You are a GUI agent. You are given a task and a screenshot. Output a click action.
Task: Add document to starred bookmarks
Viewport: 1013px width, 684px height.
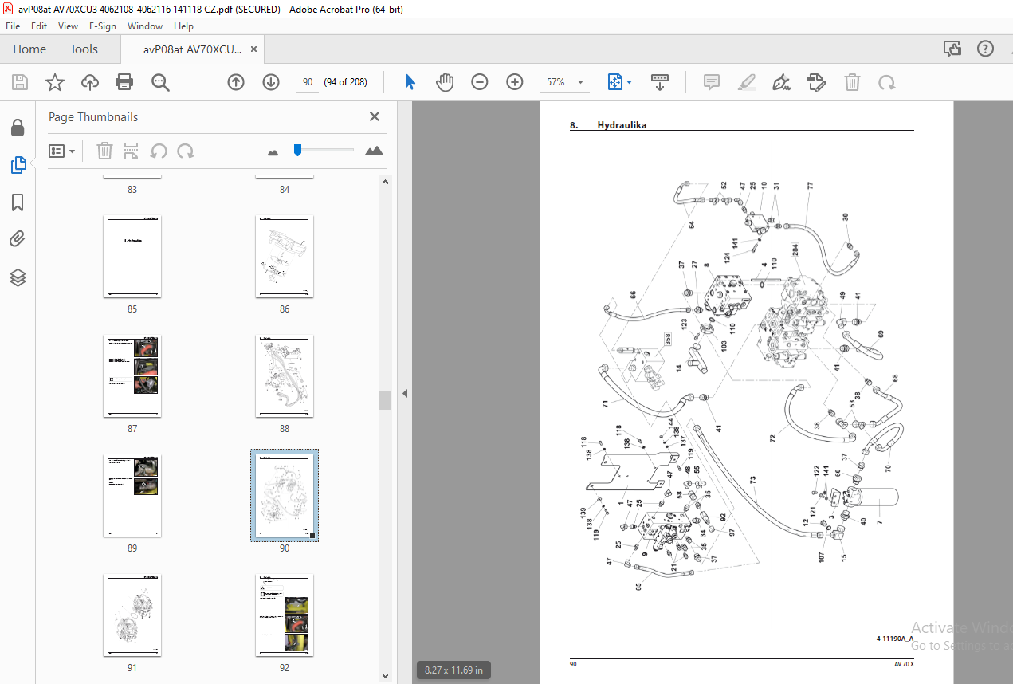pos(55,82)
